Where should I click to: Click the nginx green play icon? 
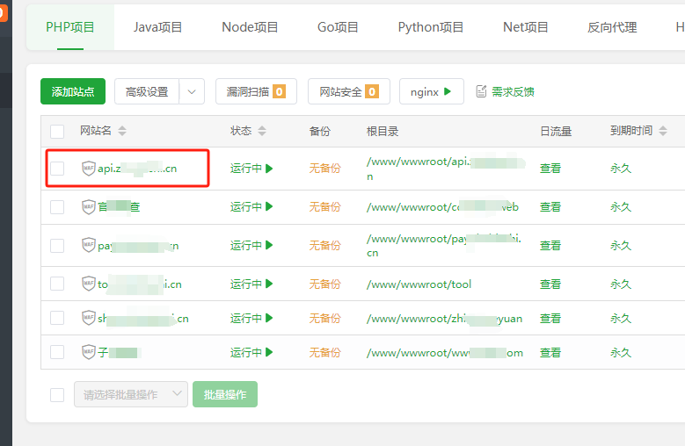(448, 91)
